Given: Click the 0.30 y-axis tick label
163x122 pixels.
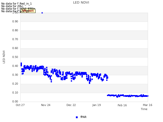Looking at the screenshot, I should [x=15, y=75].
